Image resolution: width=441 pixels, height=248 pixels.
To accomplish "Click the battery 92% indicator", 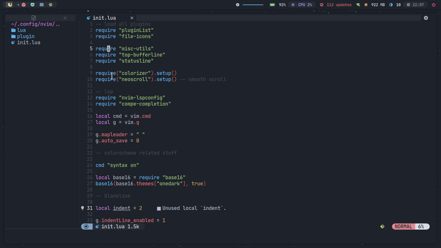I will click(x=279, y=5).
